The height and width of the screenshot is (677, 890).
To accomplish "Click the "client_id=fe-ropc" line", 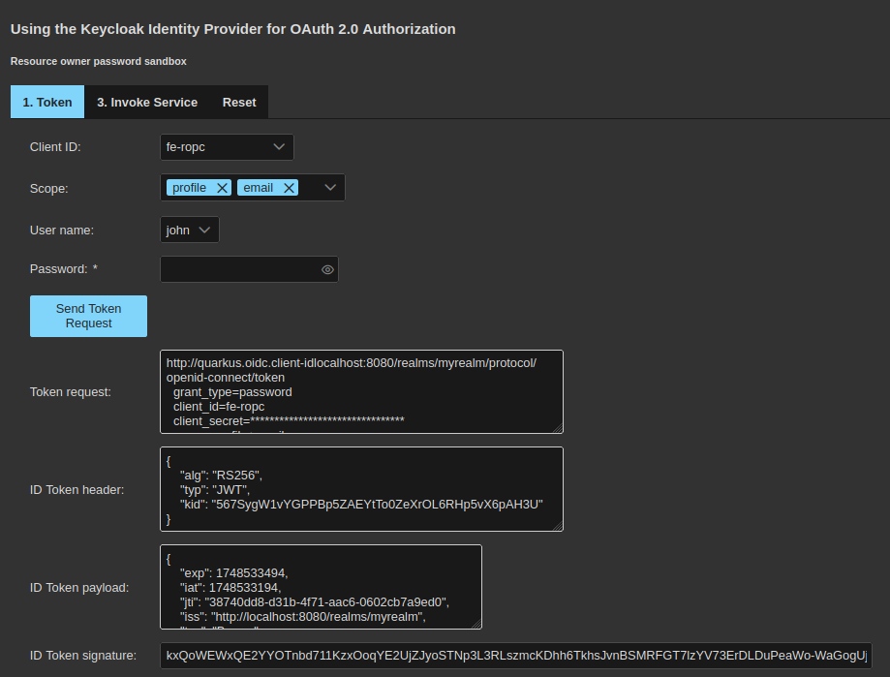I will 219,407.
